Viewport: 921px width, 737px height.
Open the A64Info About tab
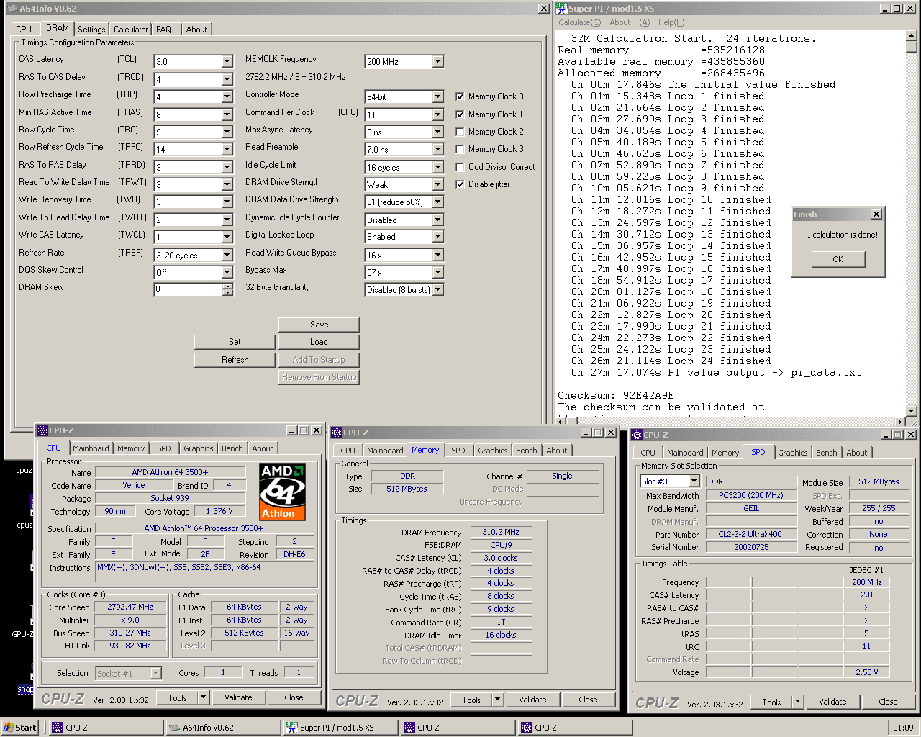[196, 30]
